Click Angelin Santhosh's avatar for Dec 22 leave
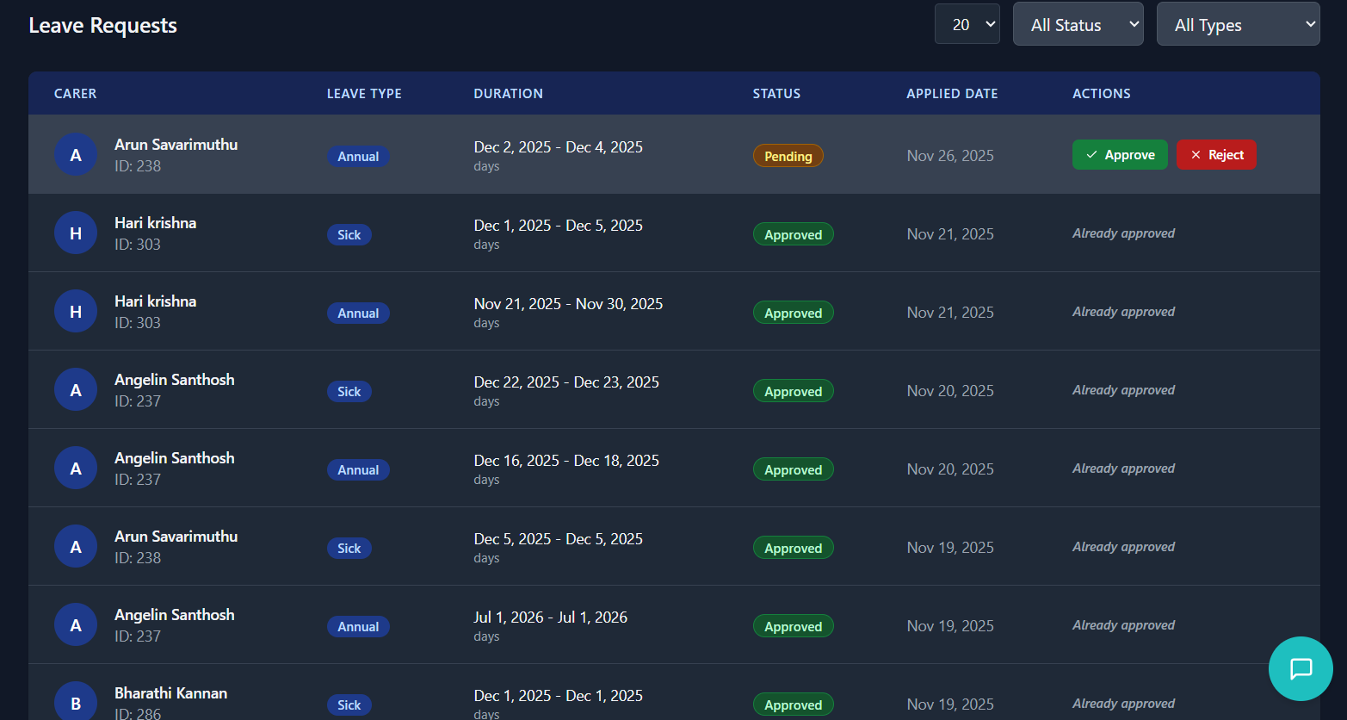The height and width of the screenshot is (720, 1347). click(76, 390)
